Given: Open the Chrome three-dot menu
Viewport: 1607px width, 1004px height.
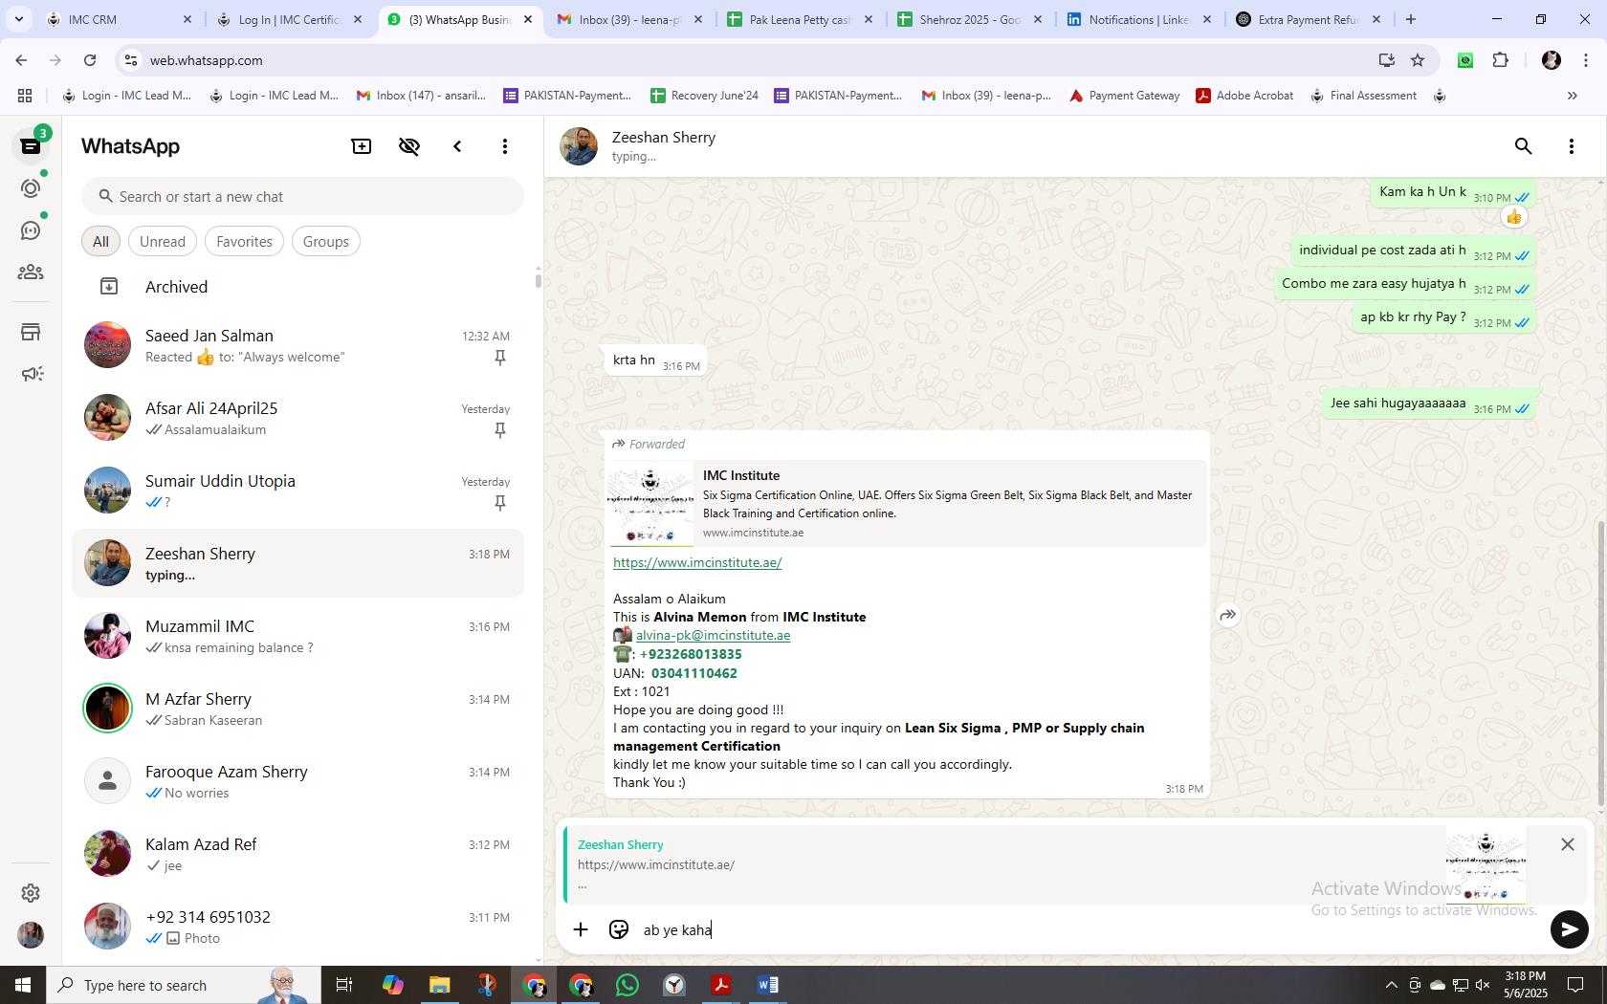Looking at the screenshot, I should click(x=1587, y=60).
